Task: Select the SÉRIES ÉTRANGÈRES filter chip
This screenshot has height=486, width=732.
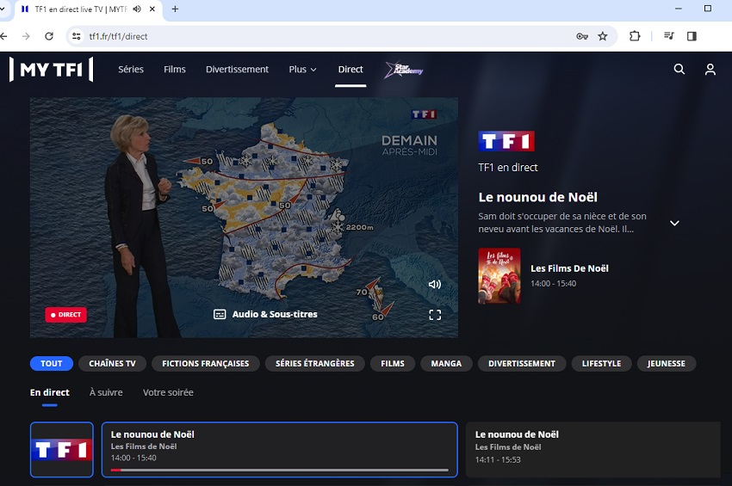Action: click(x=315, y=363)
